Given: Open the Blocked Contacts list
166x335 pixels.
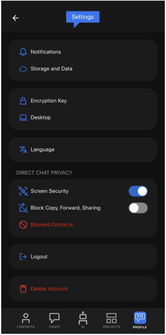Looking at the screenshot, I should [x=83, y=225].
